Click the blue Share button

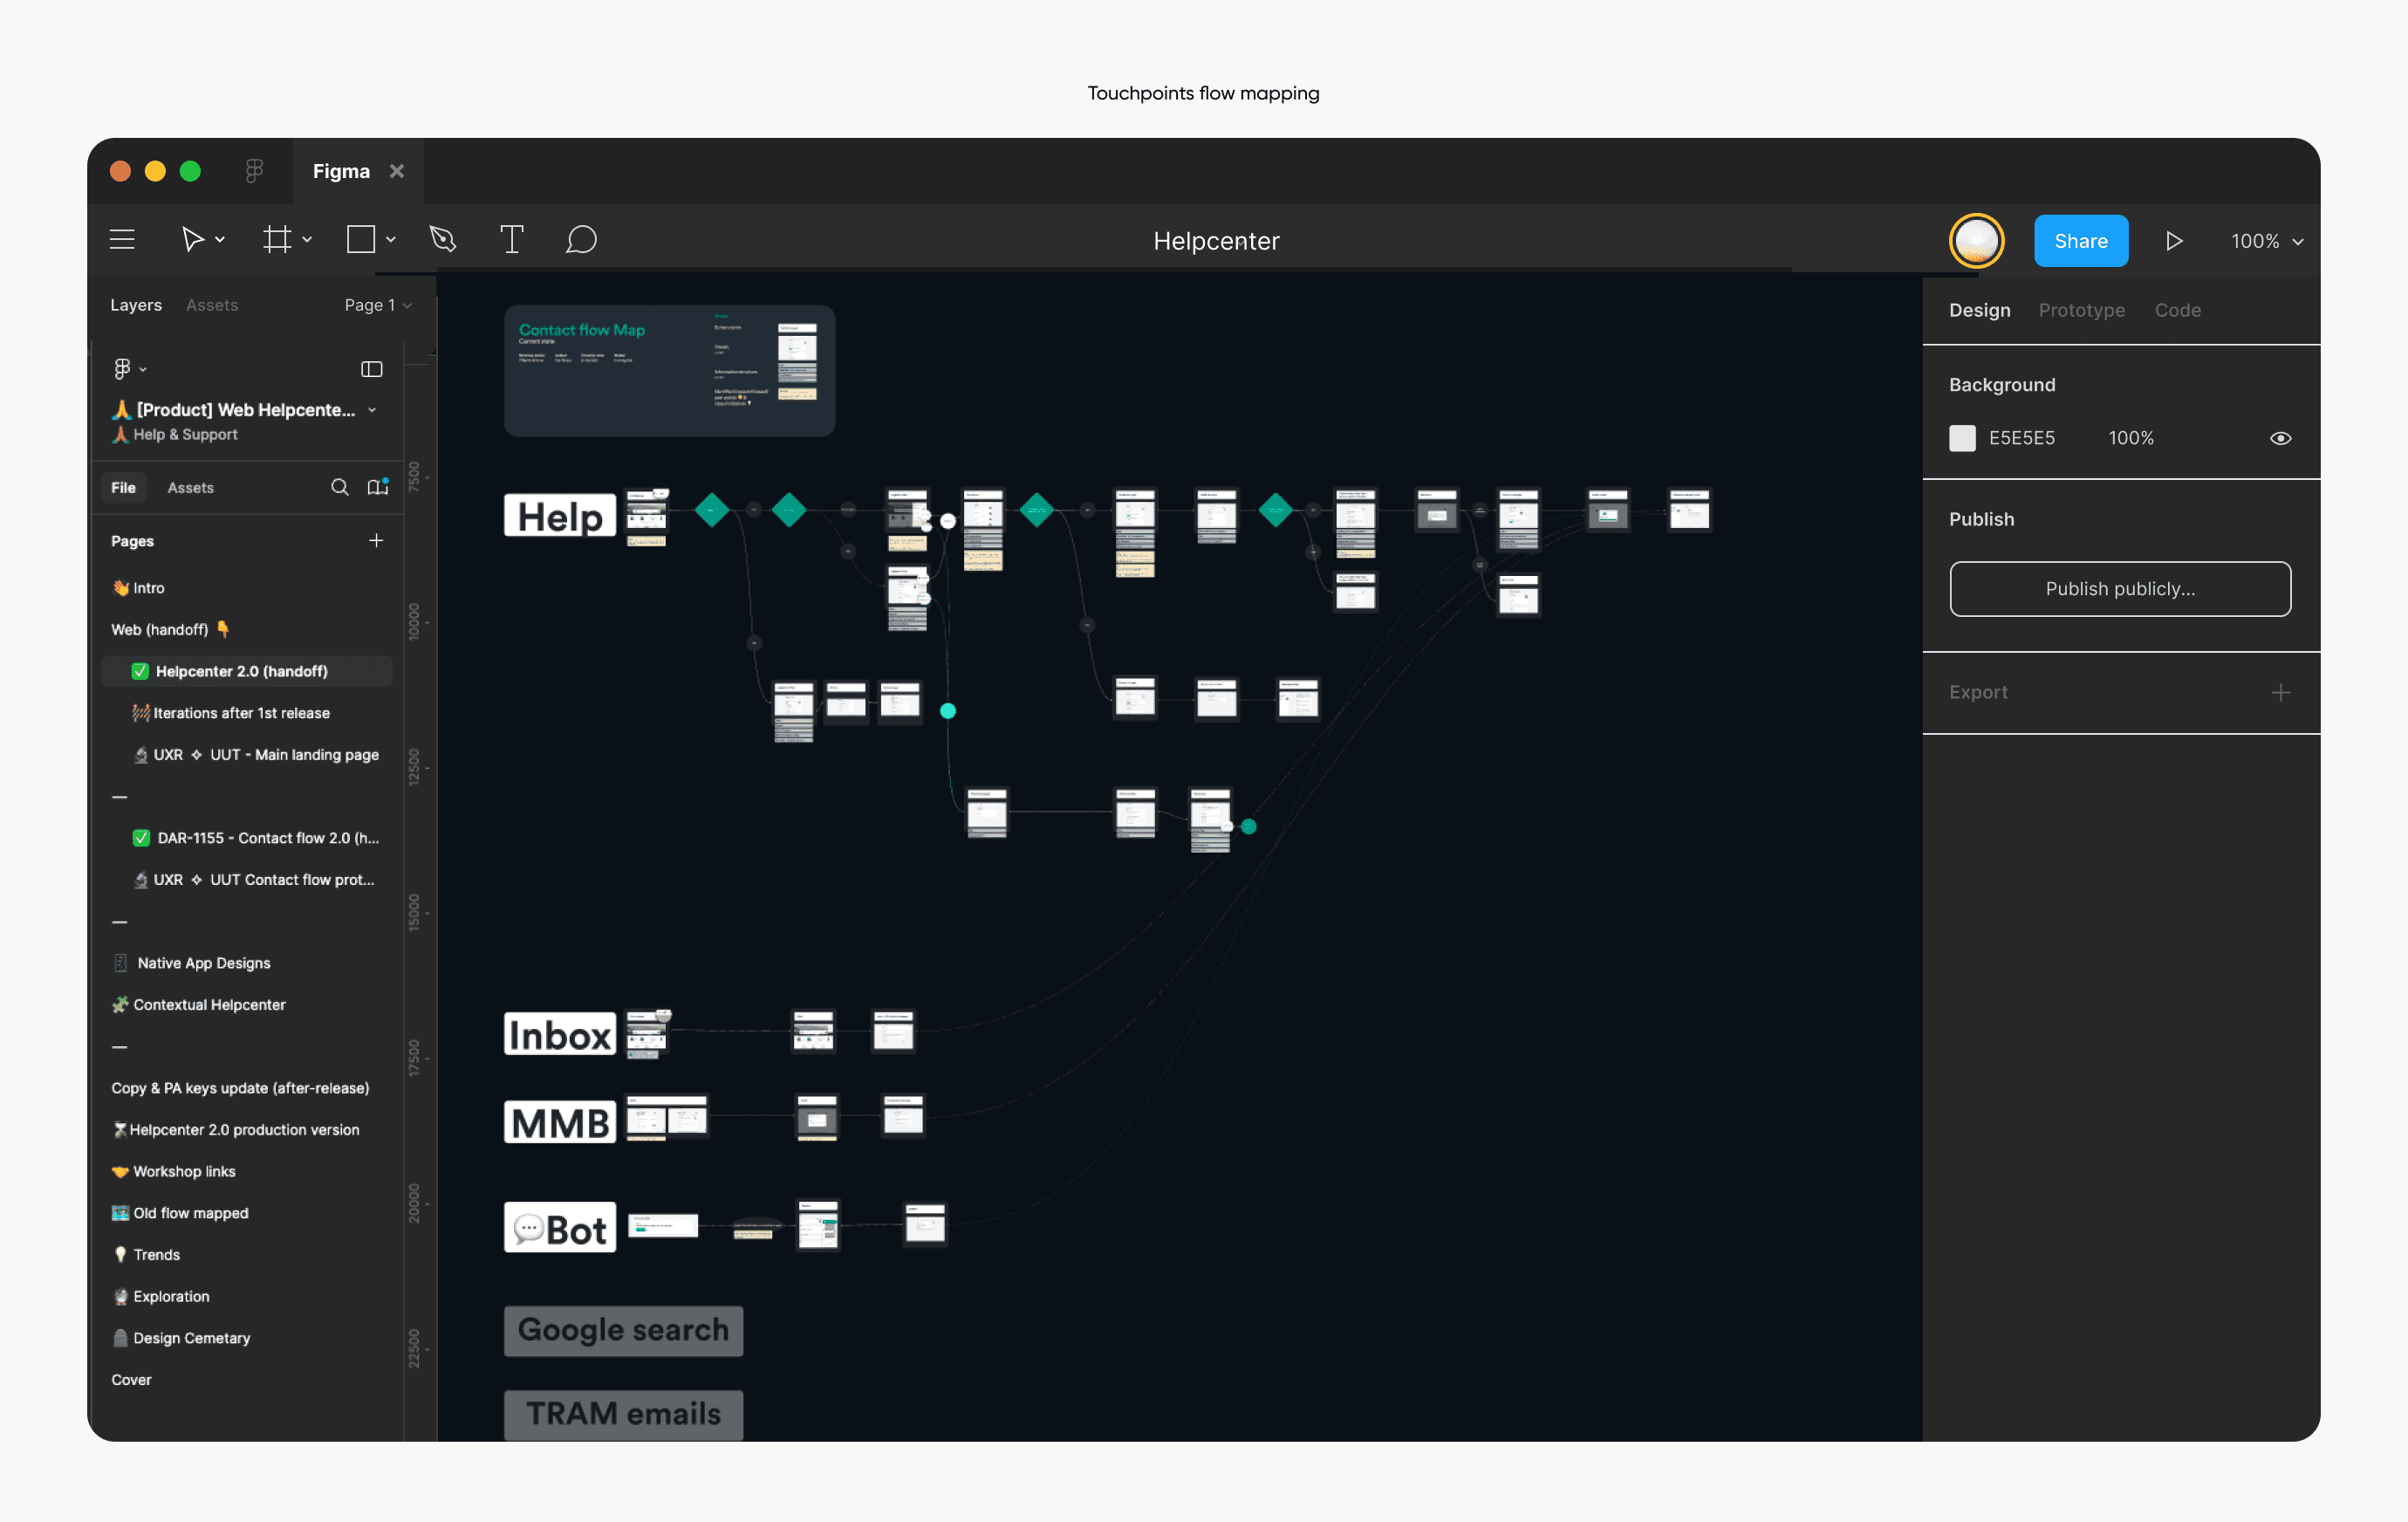pos(2080,241)
